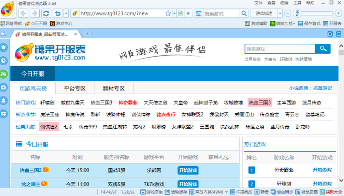Image resolution: width=344 pixels, height=196 pixels.
Task: Click the sidebar chat bubble icon
Action: (x=4, y=114)
